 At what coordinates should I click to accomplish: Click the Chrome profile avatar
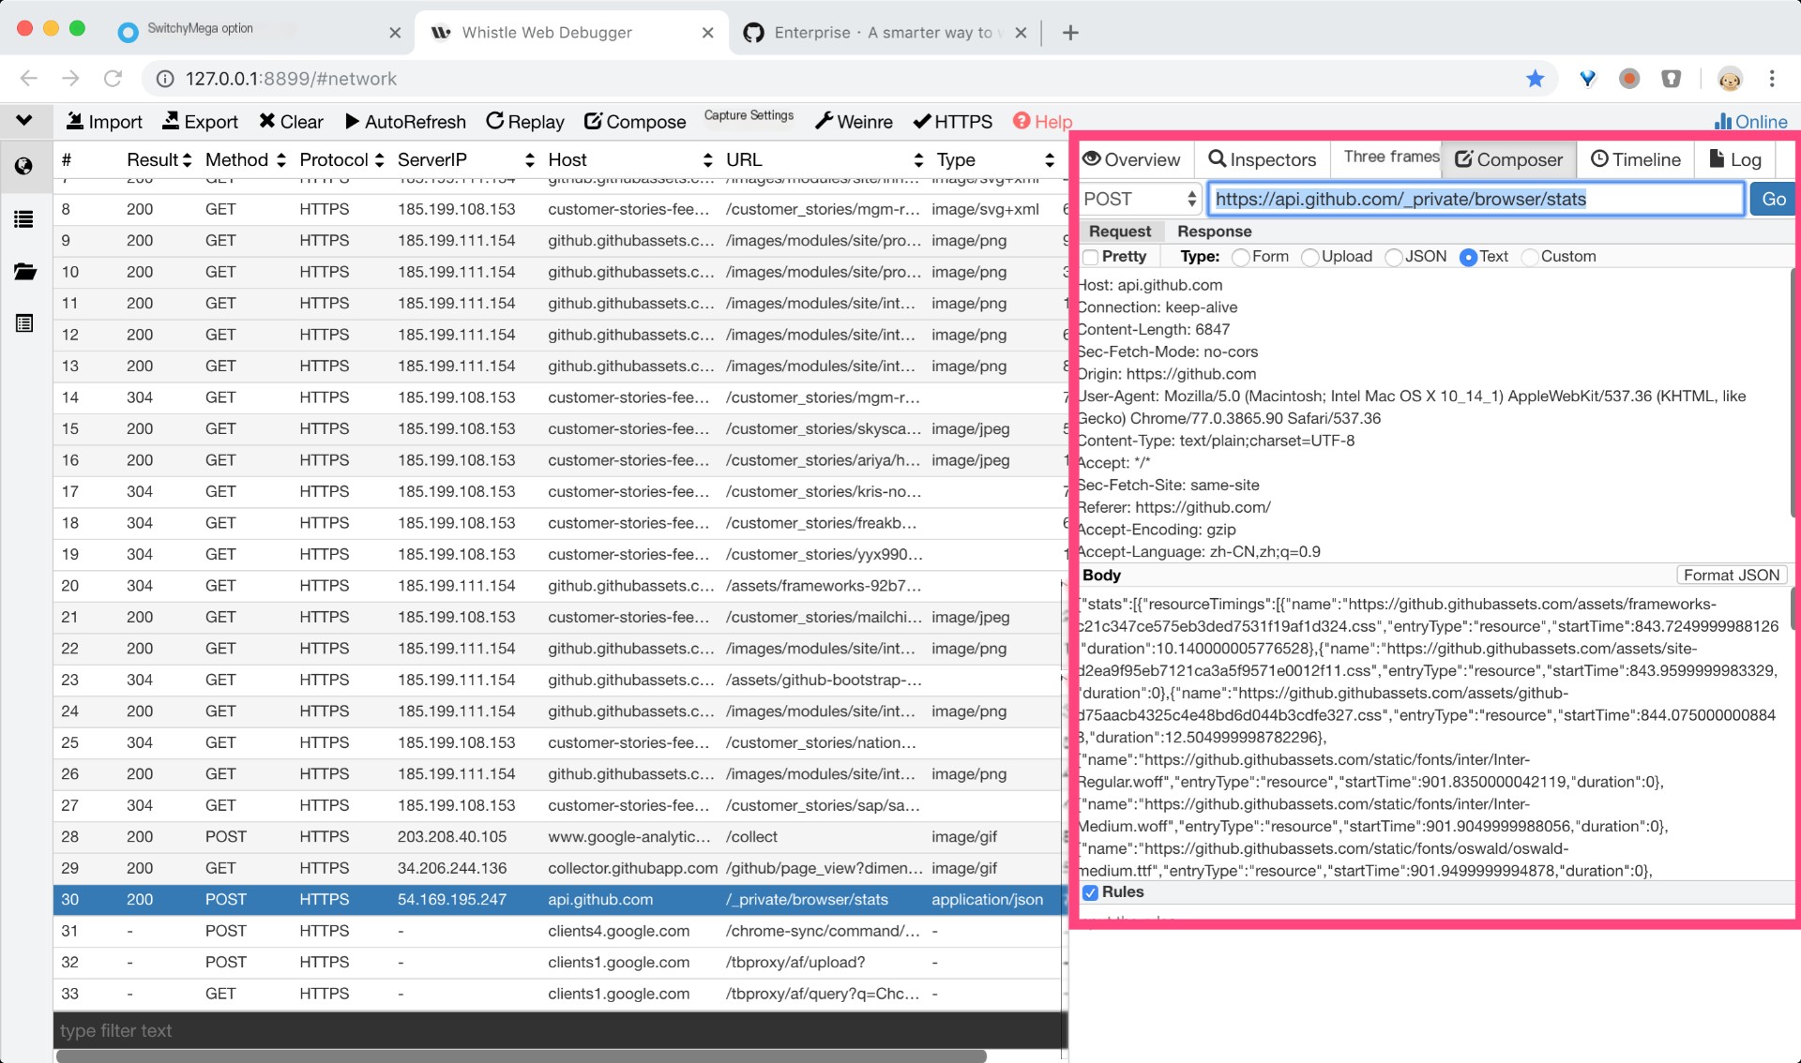tap(1730, 79)
